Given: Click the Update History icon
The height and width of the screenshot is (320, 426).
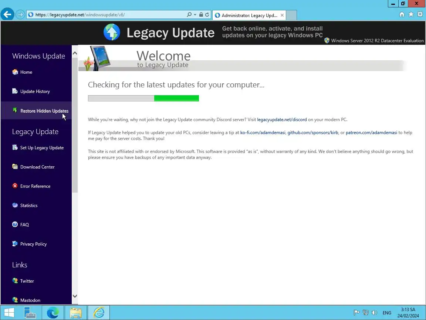Looking at the screenshot, I should point(15,91).
